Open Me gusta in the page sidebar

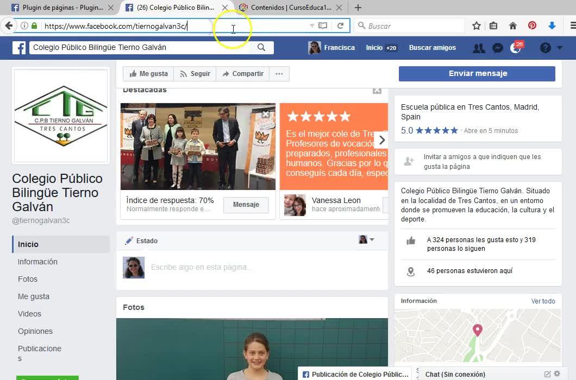click(34, 296)
